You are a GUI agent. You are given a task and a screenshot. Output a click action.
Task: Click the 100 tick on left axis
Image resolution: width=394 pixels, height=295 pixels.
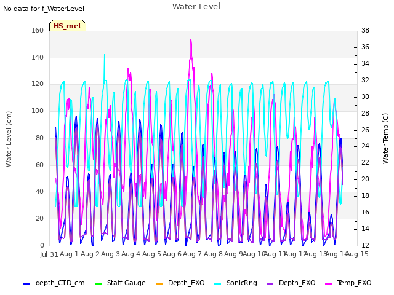(x=38, y=111)
